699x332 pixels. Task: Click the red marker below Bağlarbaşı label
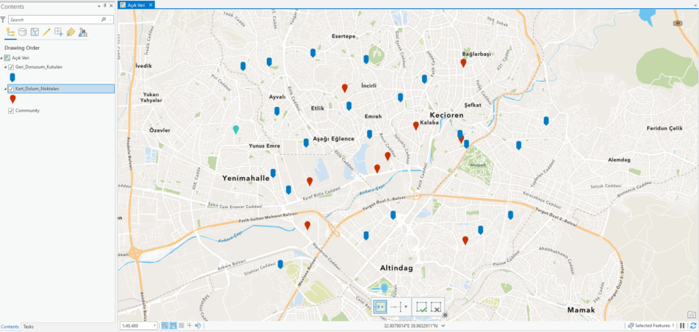point(463,63)
